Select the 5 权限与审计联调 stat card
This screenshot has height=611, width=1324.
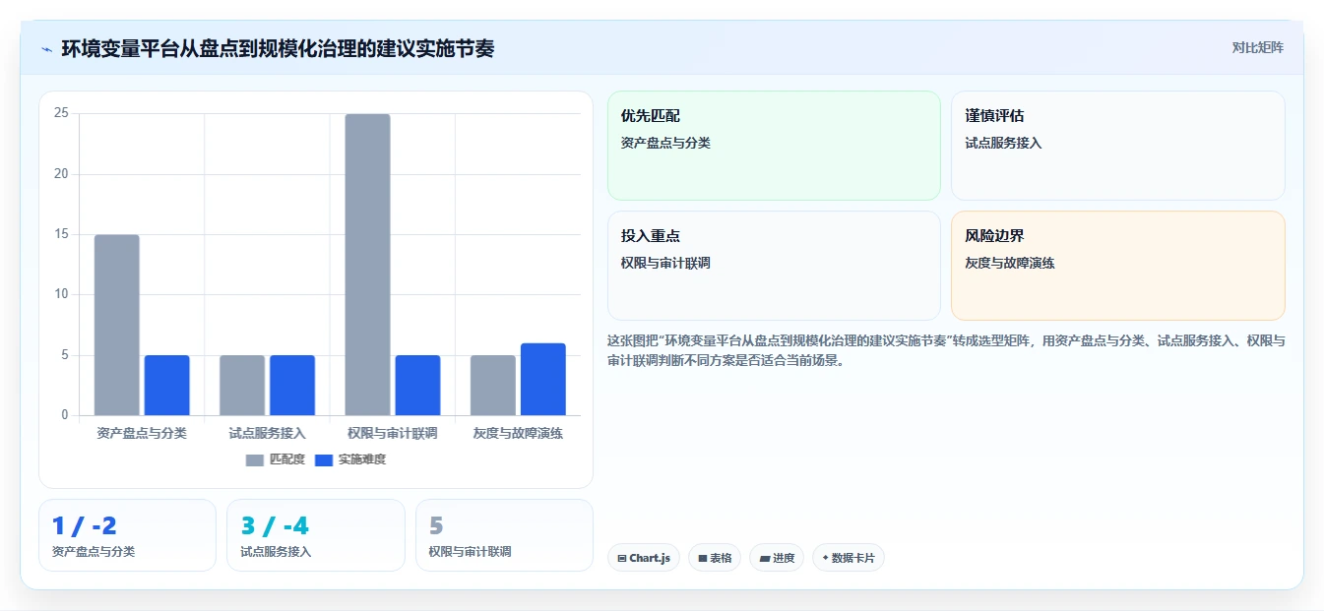click(504, 535)
